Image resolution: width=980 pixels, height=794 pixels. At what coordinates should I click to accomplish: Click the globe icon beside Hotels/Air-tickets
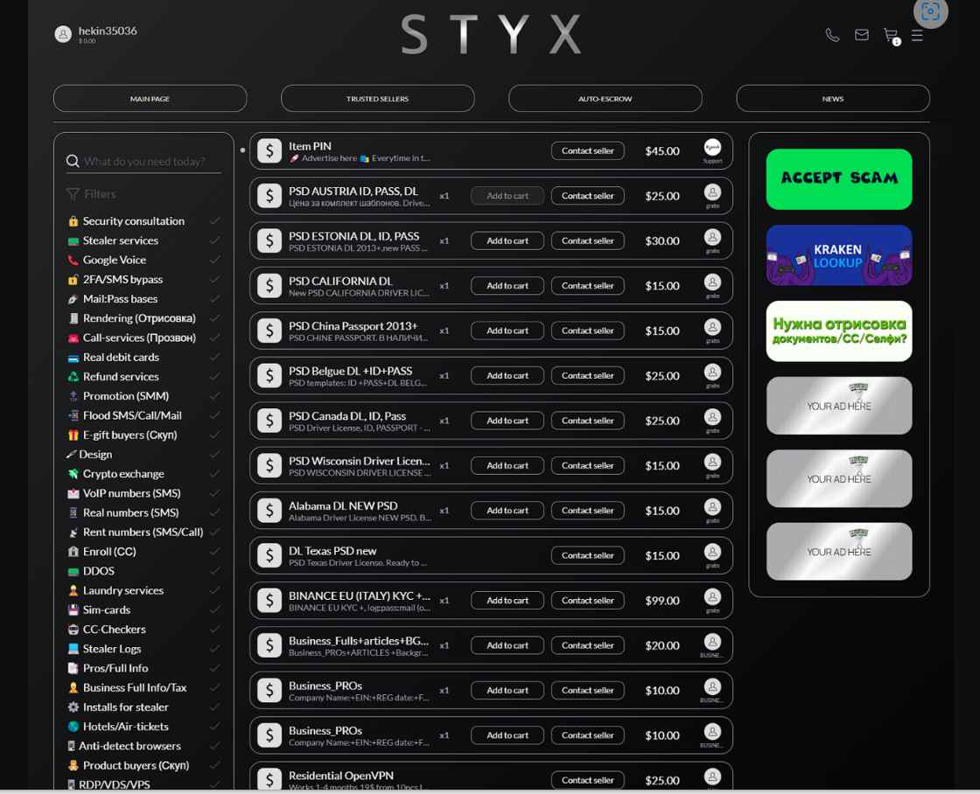pyautogui.click(x=73, y=727)
